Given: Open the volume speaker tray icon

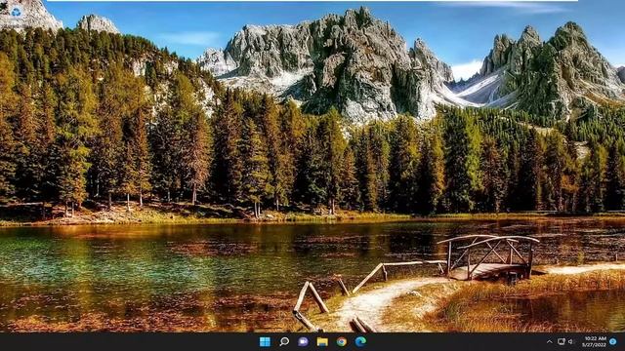Looking at the screenshot, I should point(570,341).
